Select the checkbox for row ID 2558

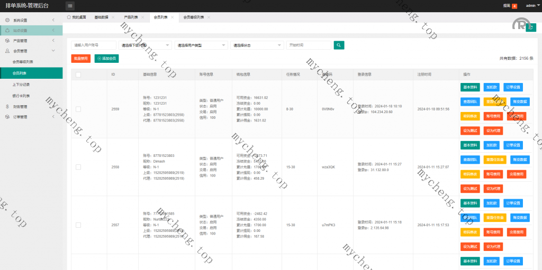coord(78,167)
